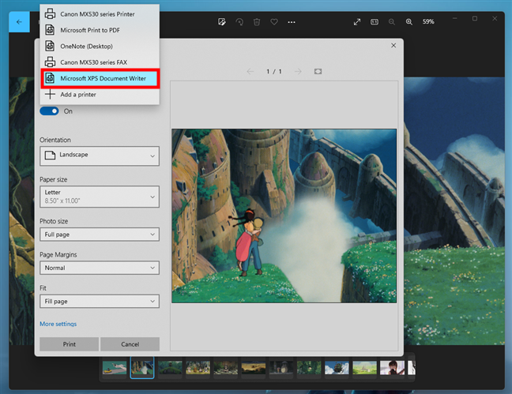The image size is (512, 394).
Task: Add to favorites using the heart icon
Action: point(274,22)
